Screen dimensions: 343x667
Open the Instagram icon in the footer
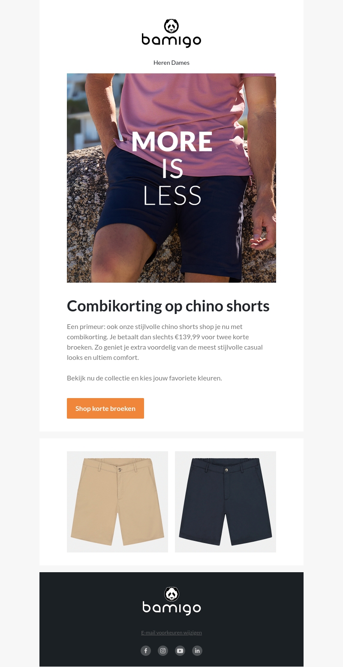(163, 651)
